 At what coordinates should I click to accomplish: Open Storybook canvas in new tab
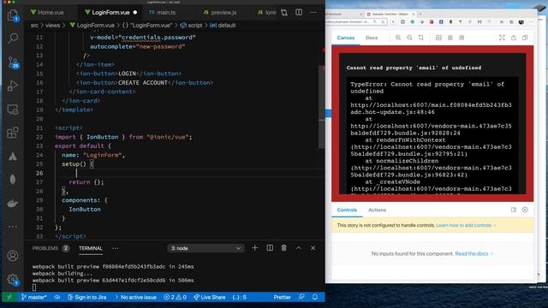[x=514, y=38]
